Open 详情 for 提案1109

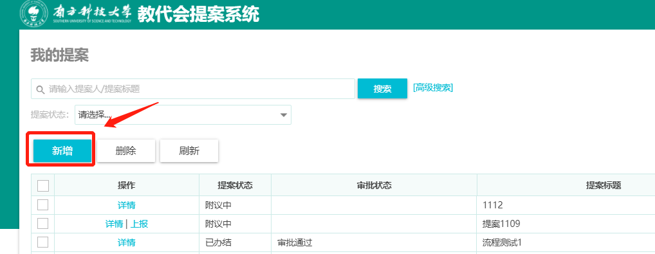[x=114, y=224]
